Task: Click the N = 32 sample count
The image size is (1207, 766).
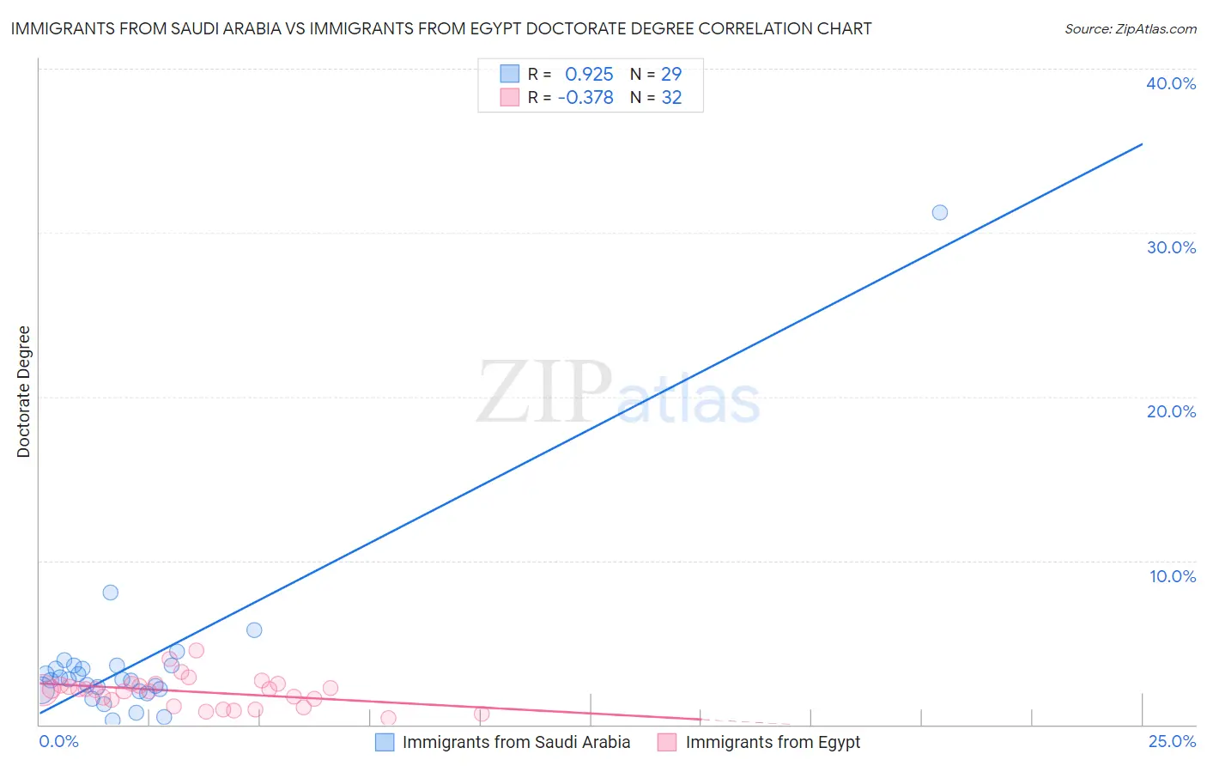Action: [656, 97]
